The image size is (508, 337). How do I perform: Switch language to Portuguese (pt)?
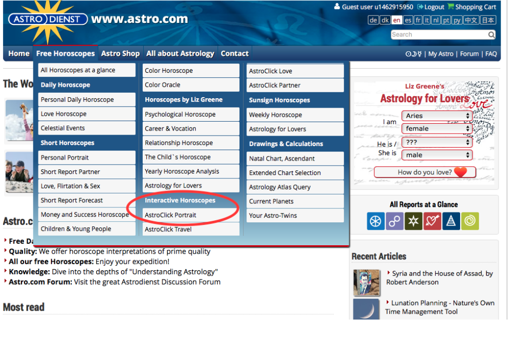[446, 20]
